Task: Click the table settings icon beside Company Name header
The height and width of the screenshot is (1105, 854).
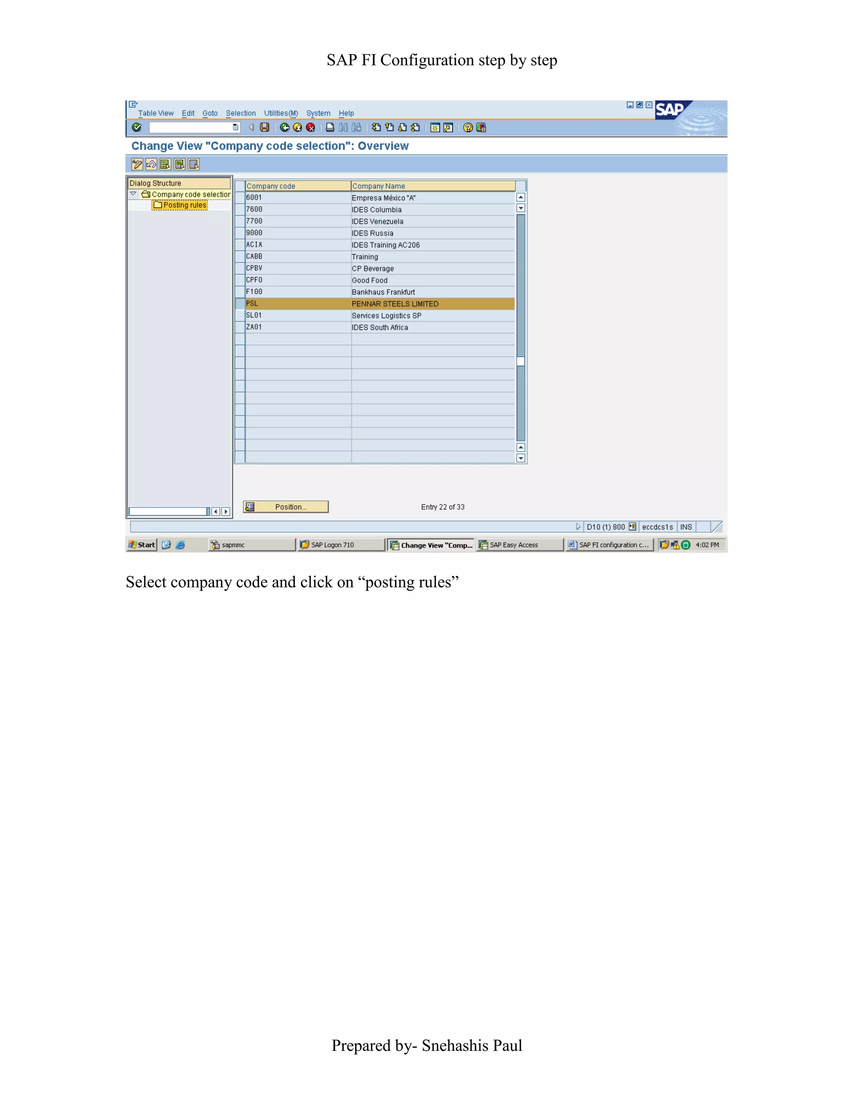Action: coord(521,186)
